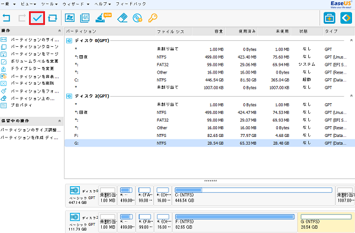Select ディスク0 drive icon in the disk map
The height and width of the screenshot is (233, 355).
click(x=75, y=190)
